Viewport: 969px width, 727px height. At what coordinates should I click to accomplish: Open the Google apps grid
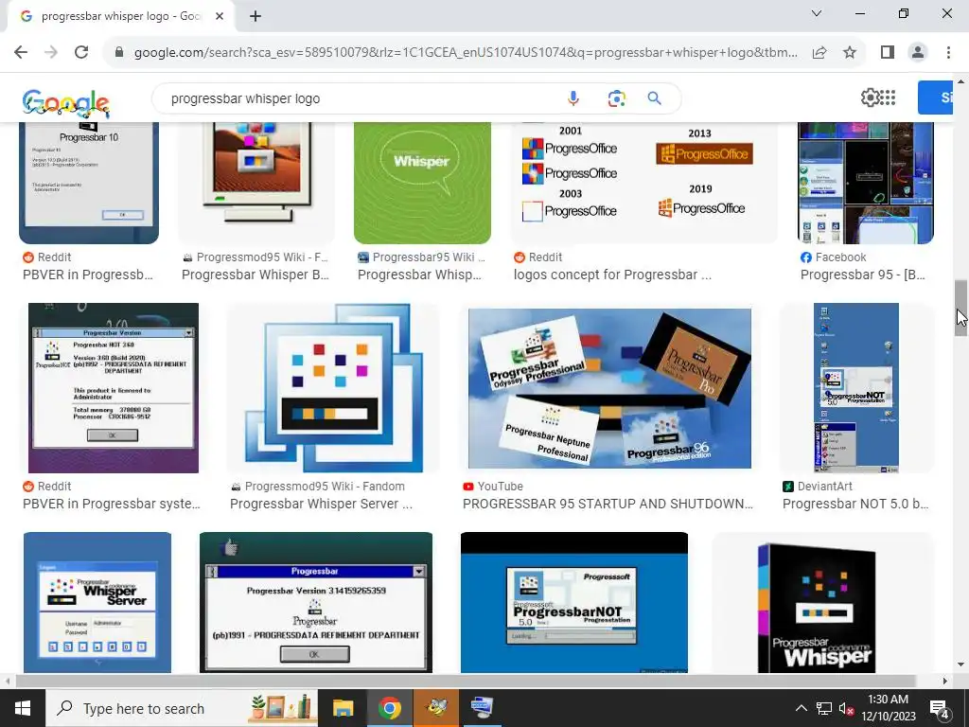click(x=888, y=98)
